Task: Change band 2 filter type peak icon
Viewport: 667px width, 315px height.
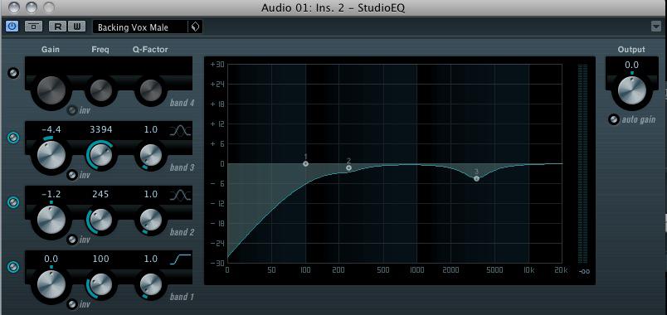Action: click(x=180, y=196)
